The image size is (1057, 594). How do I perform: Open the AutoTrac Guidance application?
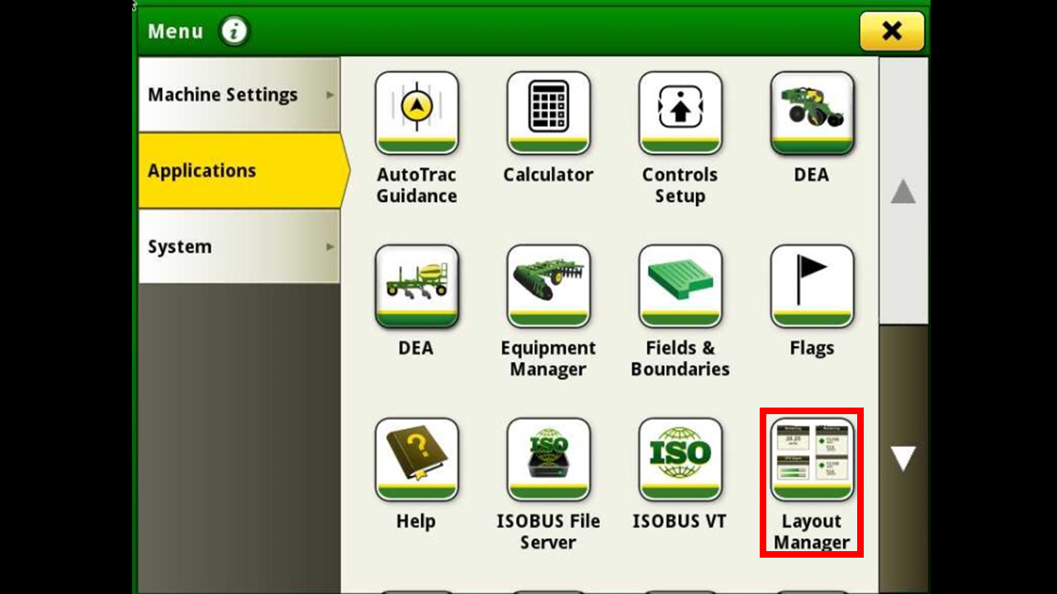(x=416, y=113)
